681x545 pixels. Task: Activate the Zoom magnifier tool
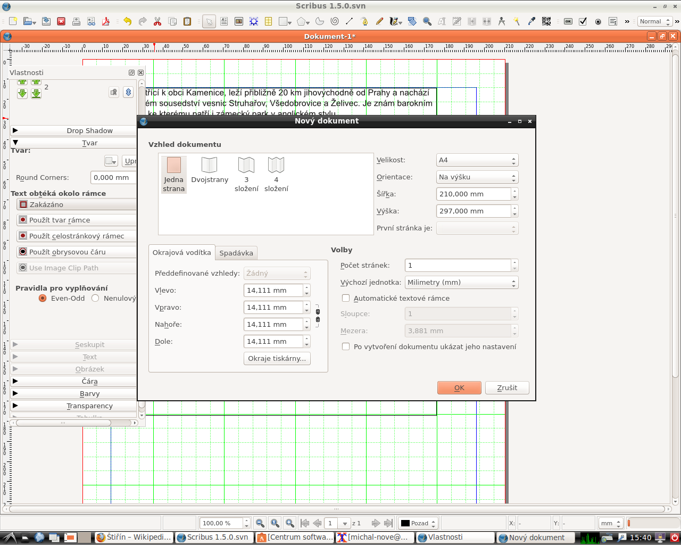pyautogui.click(x=426, y=21)
